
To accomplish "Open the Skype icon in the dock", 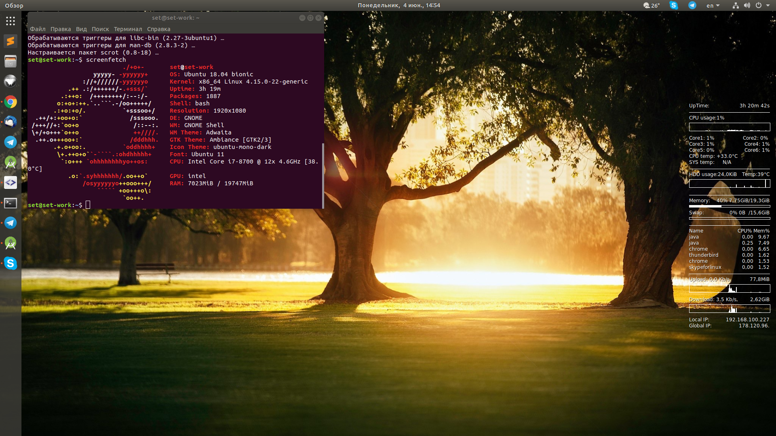I will [x=11, y=263].
